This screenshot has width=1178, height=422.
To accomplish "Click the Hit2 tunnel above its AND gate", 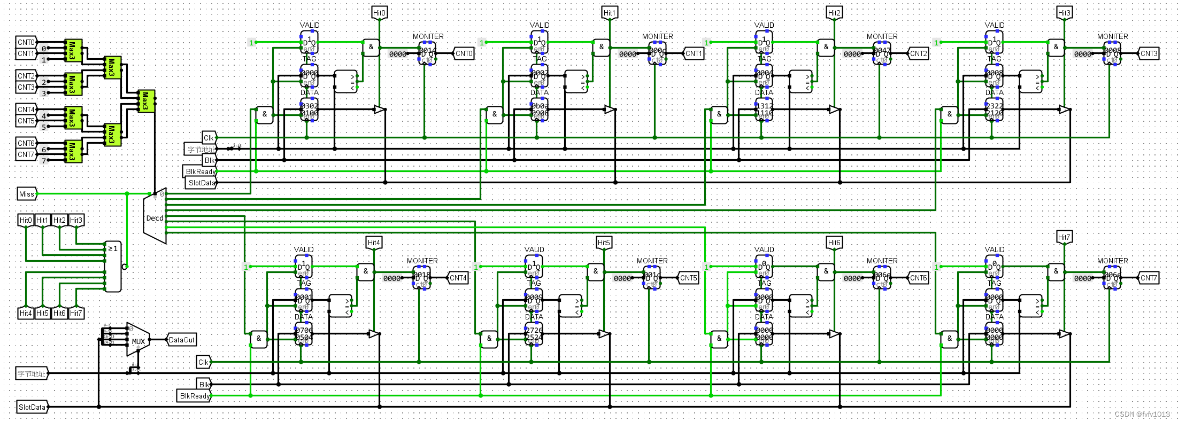I will click(x=834, y=13).
